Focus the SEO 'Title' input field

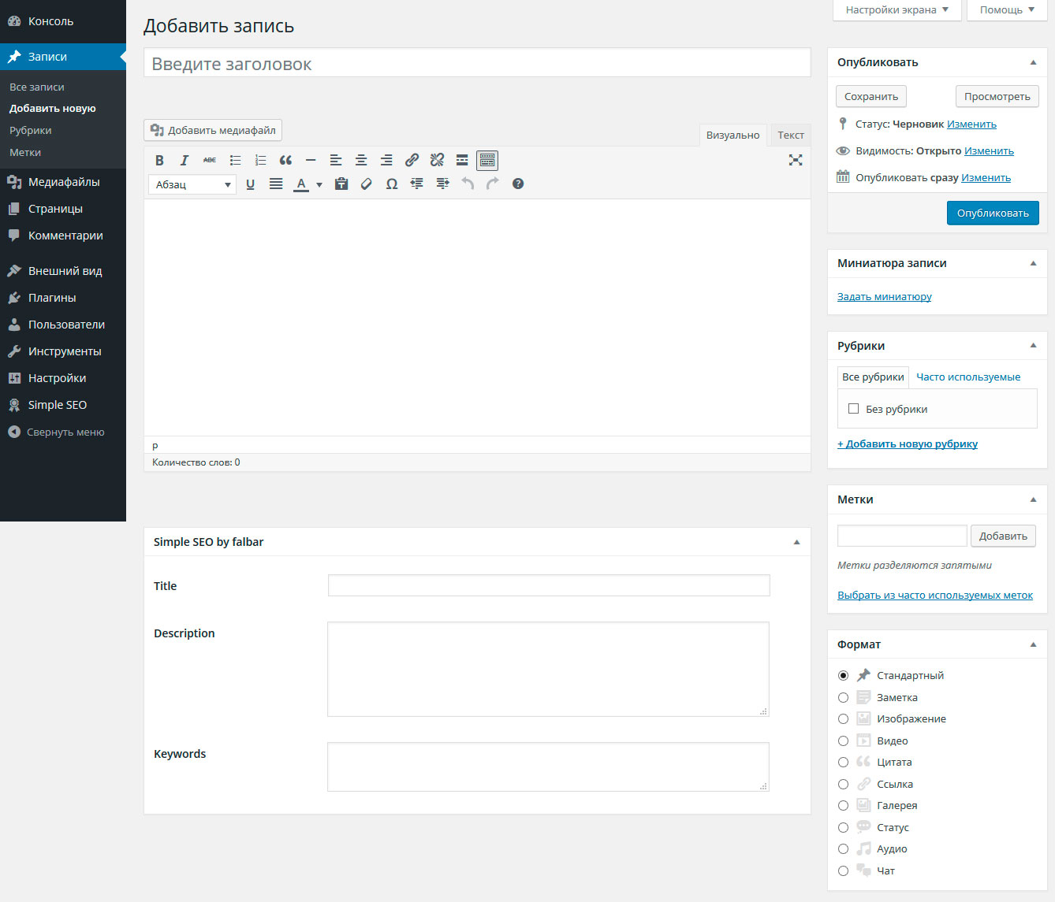click(549, 585)
